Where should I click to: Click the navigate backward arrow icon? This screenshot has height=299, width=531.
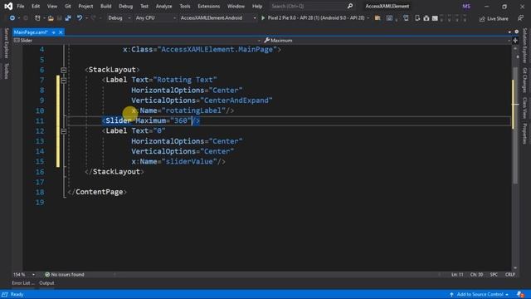[12, 18]
